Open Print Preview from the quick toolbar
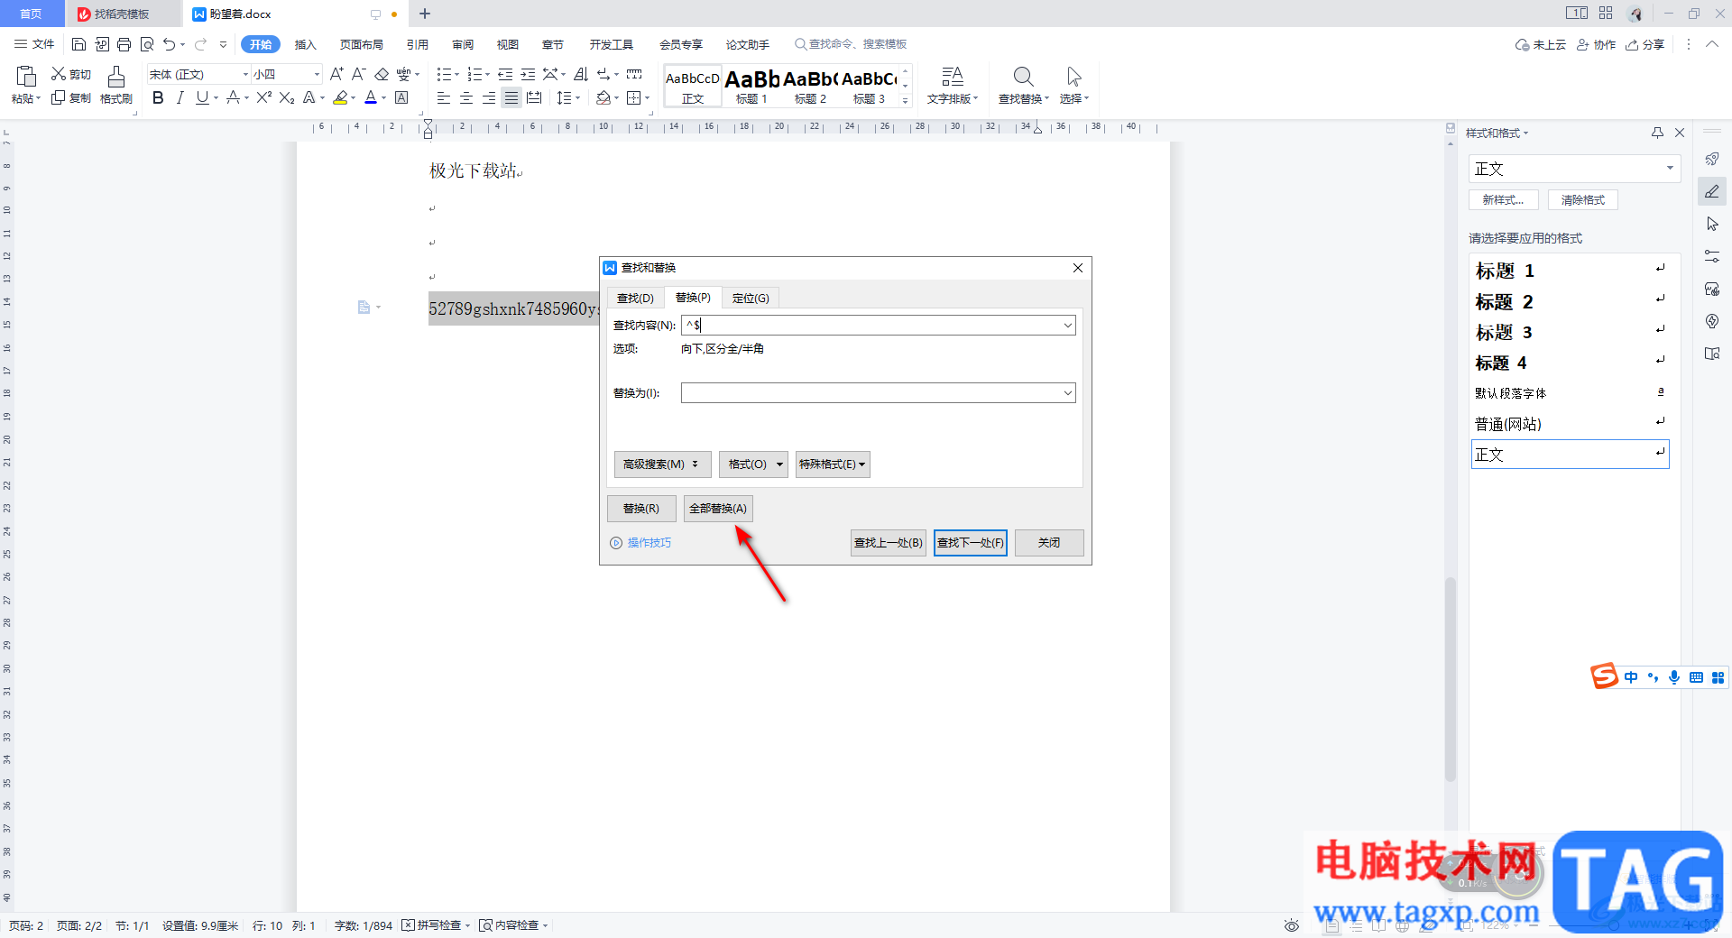 click(x=147, y=44)
